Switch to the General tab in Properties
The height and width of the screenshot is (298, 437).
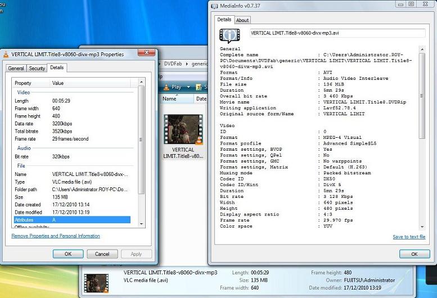tap(16, 68)
